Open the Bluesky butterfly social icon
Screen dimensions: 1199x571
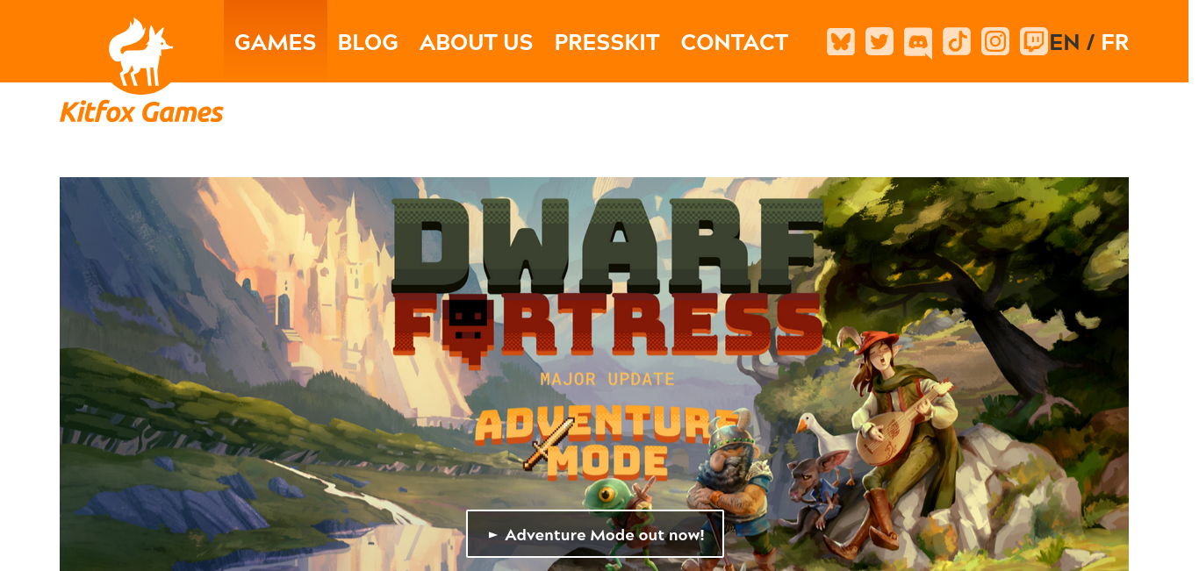tap(841, 41)
